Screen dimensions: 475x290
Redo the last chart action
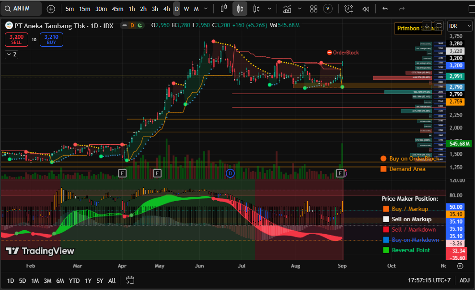[x=401, y=9]
